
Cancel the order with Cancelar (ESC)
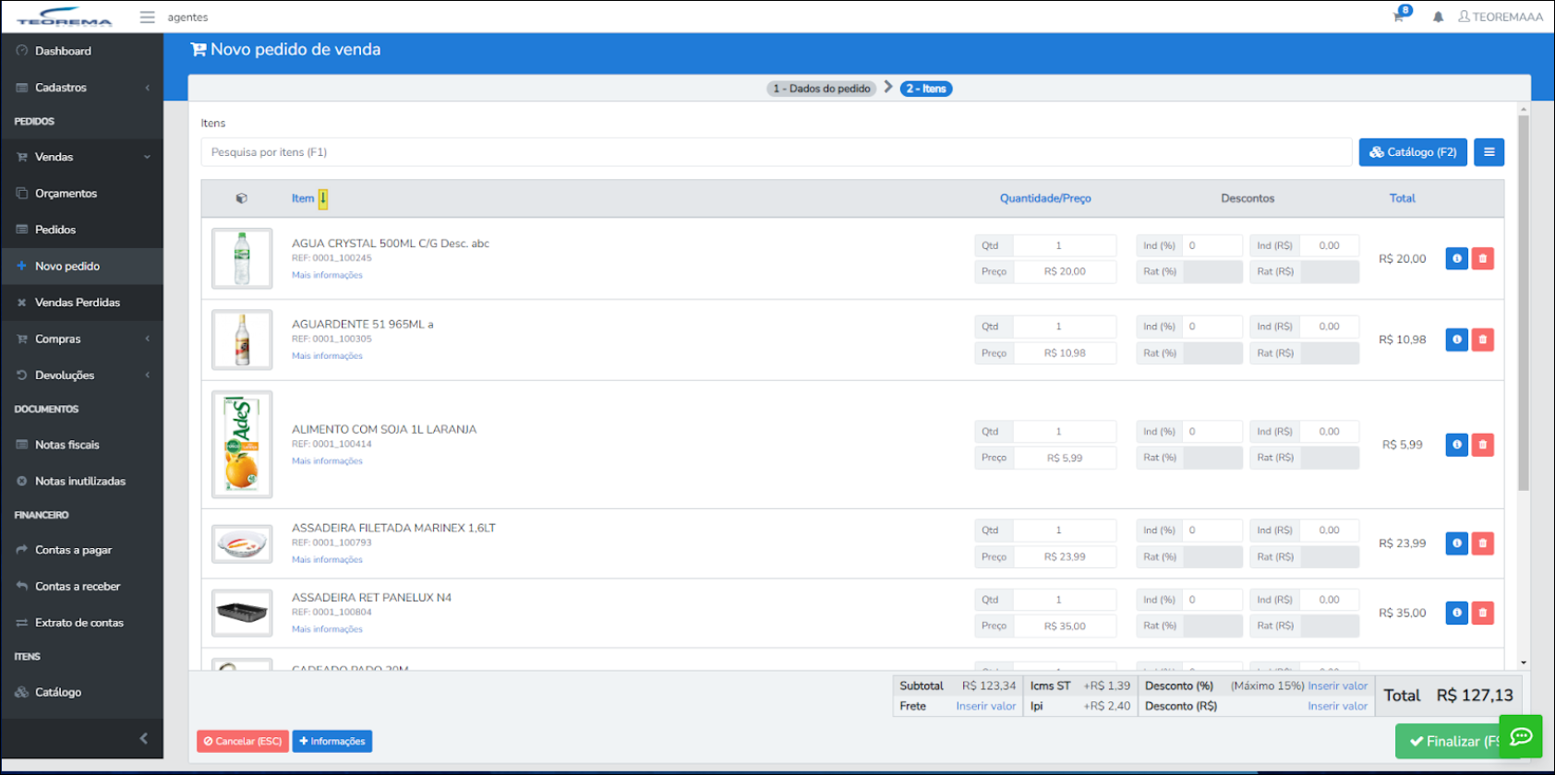click(243, 742)
